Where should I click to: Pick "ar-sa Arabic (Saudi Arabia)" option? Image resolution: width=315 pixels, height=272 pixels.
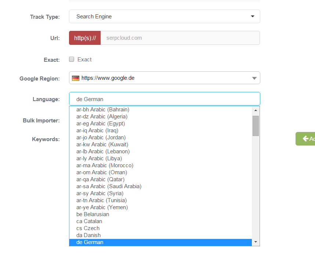tap(109, 186)
